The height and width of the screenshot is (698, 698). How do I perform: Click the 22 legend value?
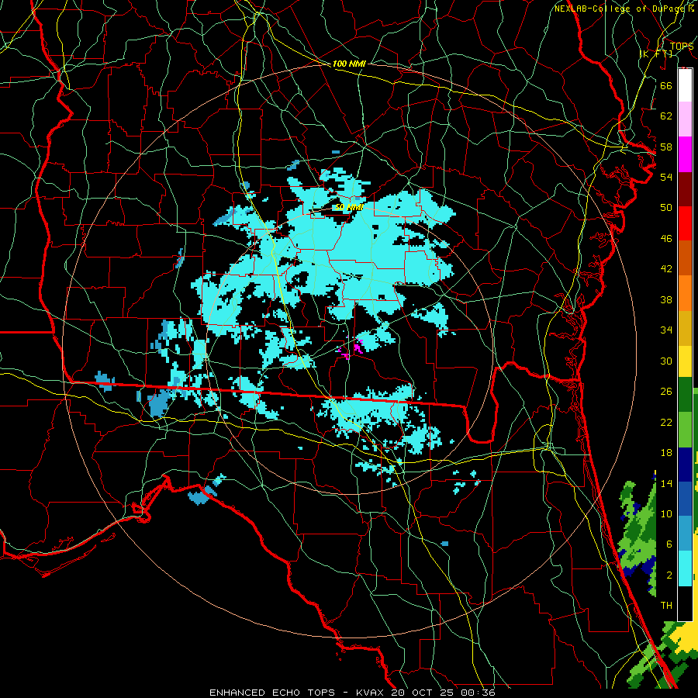coord(666,422)
